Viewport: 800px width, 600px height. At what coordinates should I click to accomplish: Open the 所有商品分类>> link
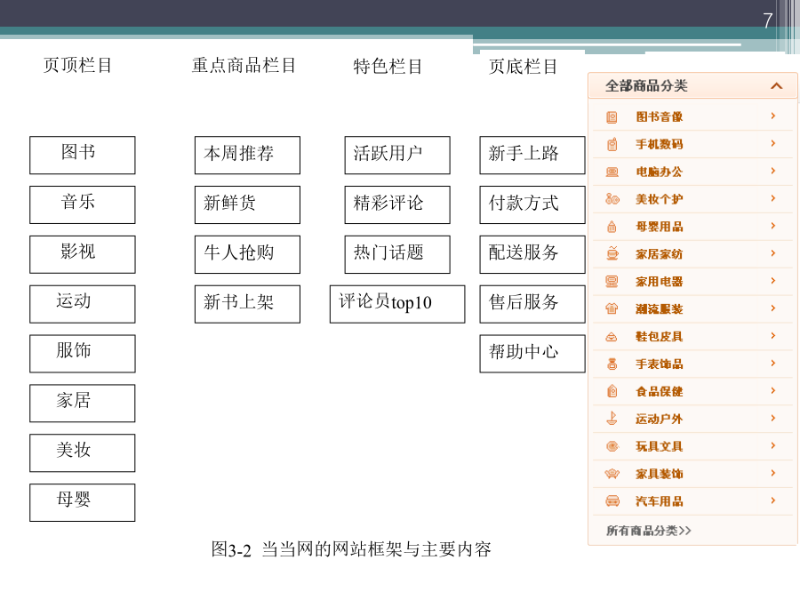pos(649,531)
